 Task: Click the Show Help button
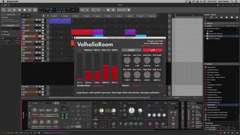coord(10,25)
